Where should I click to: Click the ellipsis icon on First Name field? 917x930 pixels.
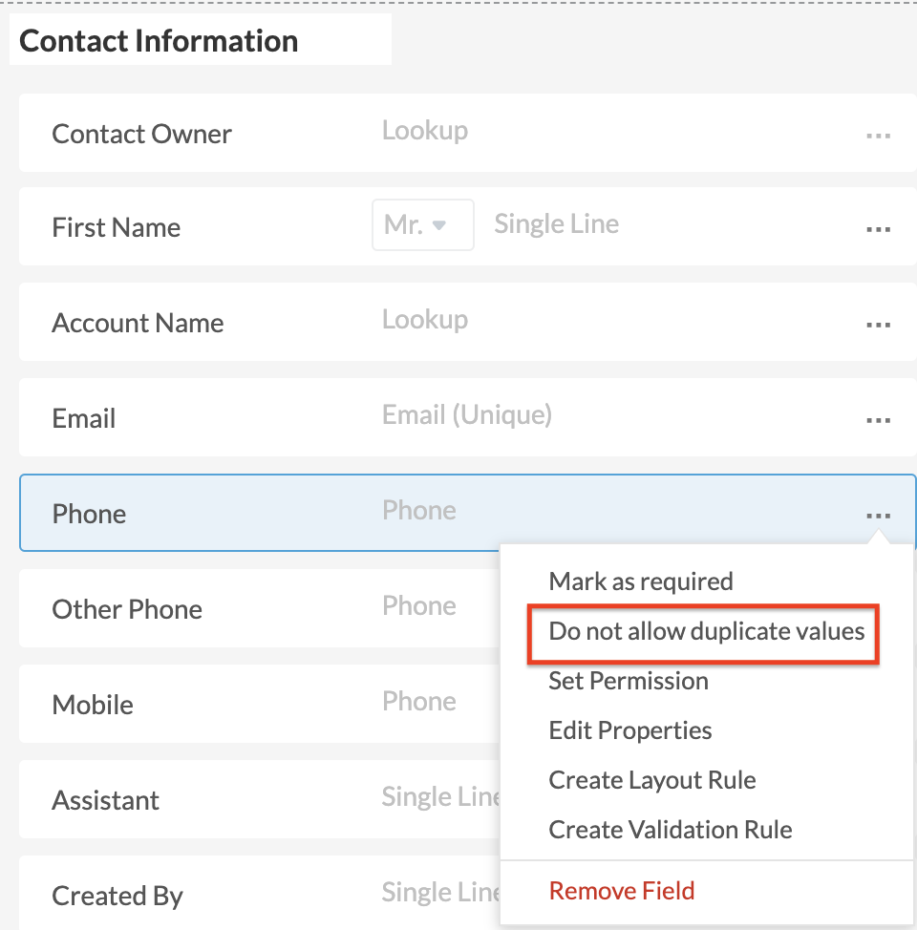(878, 228)
